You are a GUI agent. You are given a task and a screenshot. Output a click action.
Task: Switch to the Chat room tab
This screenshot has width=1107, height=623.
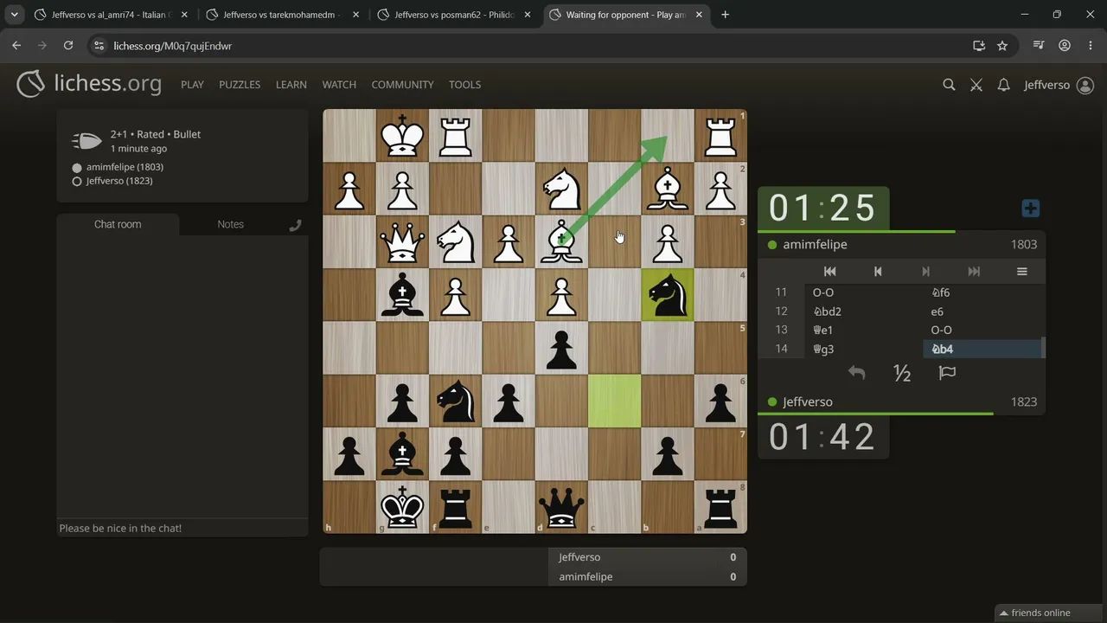point(118,224)
